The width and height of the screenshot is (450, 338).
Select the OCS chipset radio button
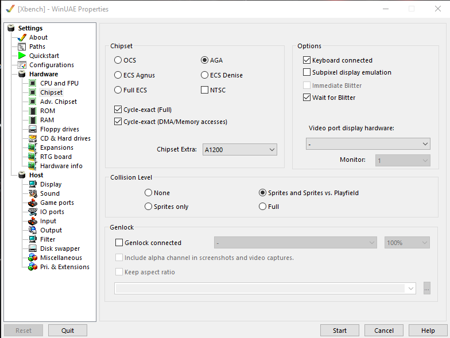tap(118, 60)
